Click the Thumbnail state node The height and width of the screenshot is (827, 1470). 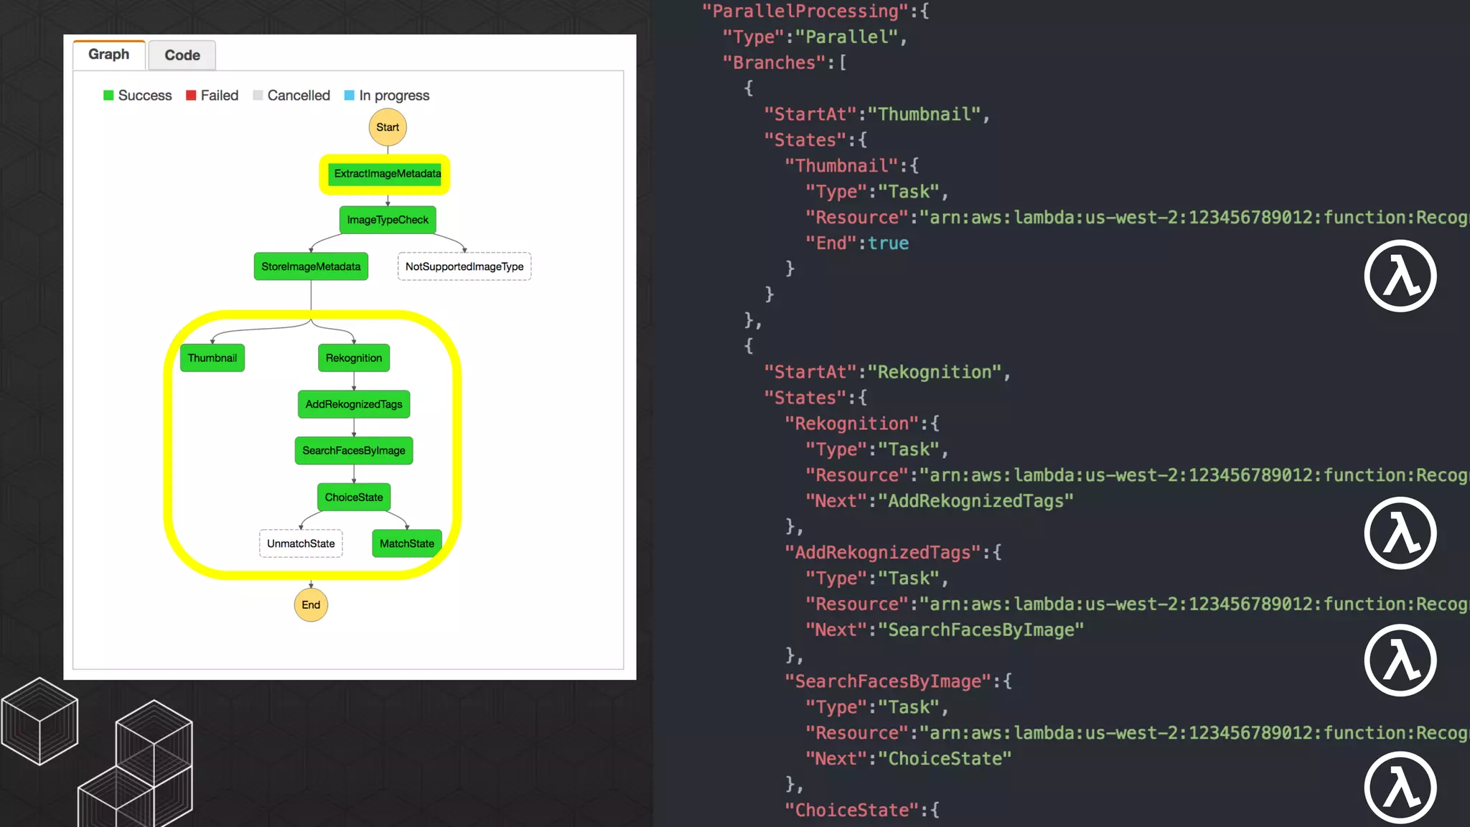pyautogui.click(x=212, y=358)
